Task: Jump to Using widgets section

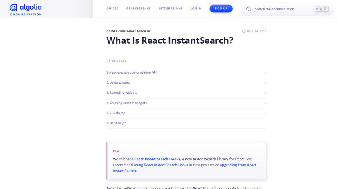Action: point(186,82)
